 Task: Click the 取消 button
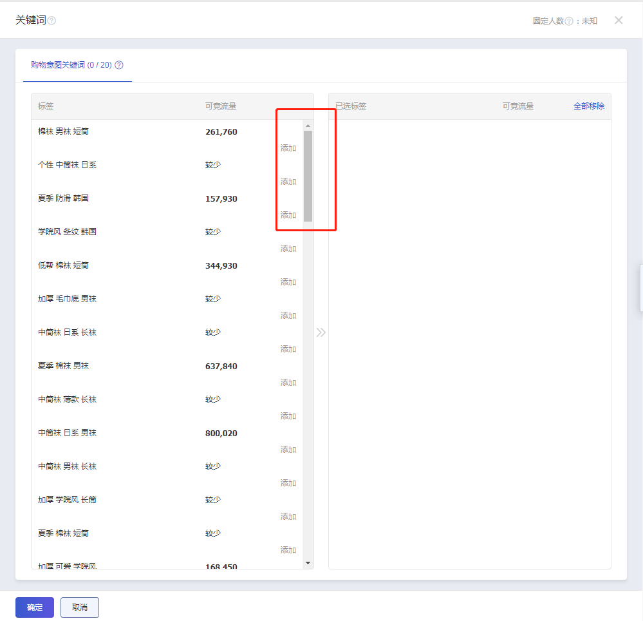80,607
